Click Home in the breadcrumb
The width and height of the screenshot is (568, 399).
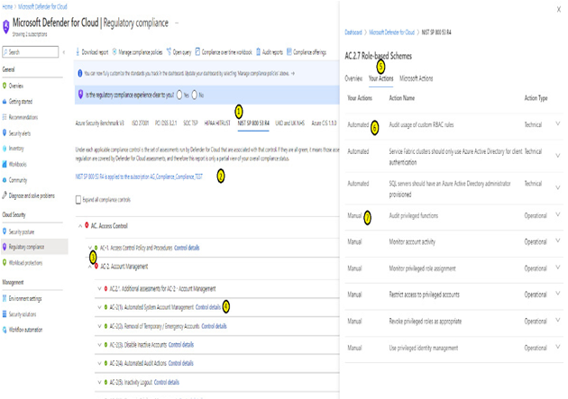click(7, 6)
